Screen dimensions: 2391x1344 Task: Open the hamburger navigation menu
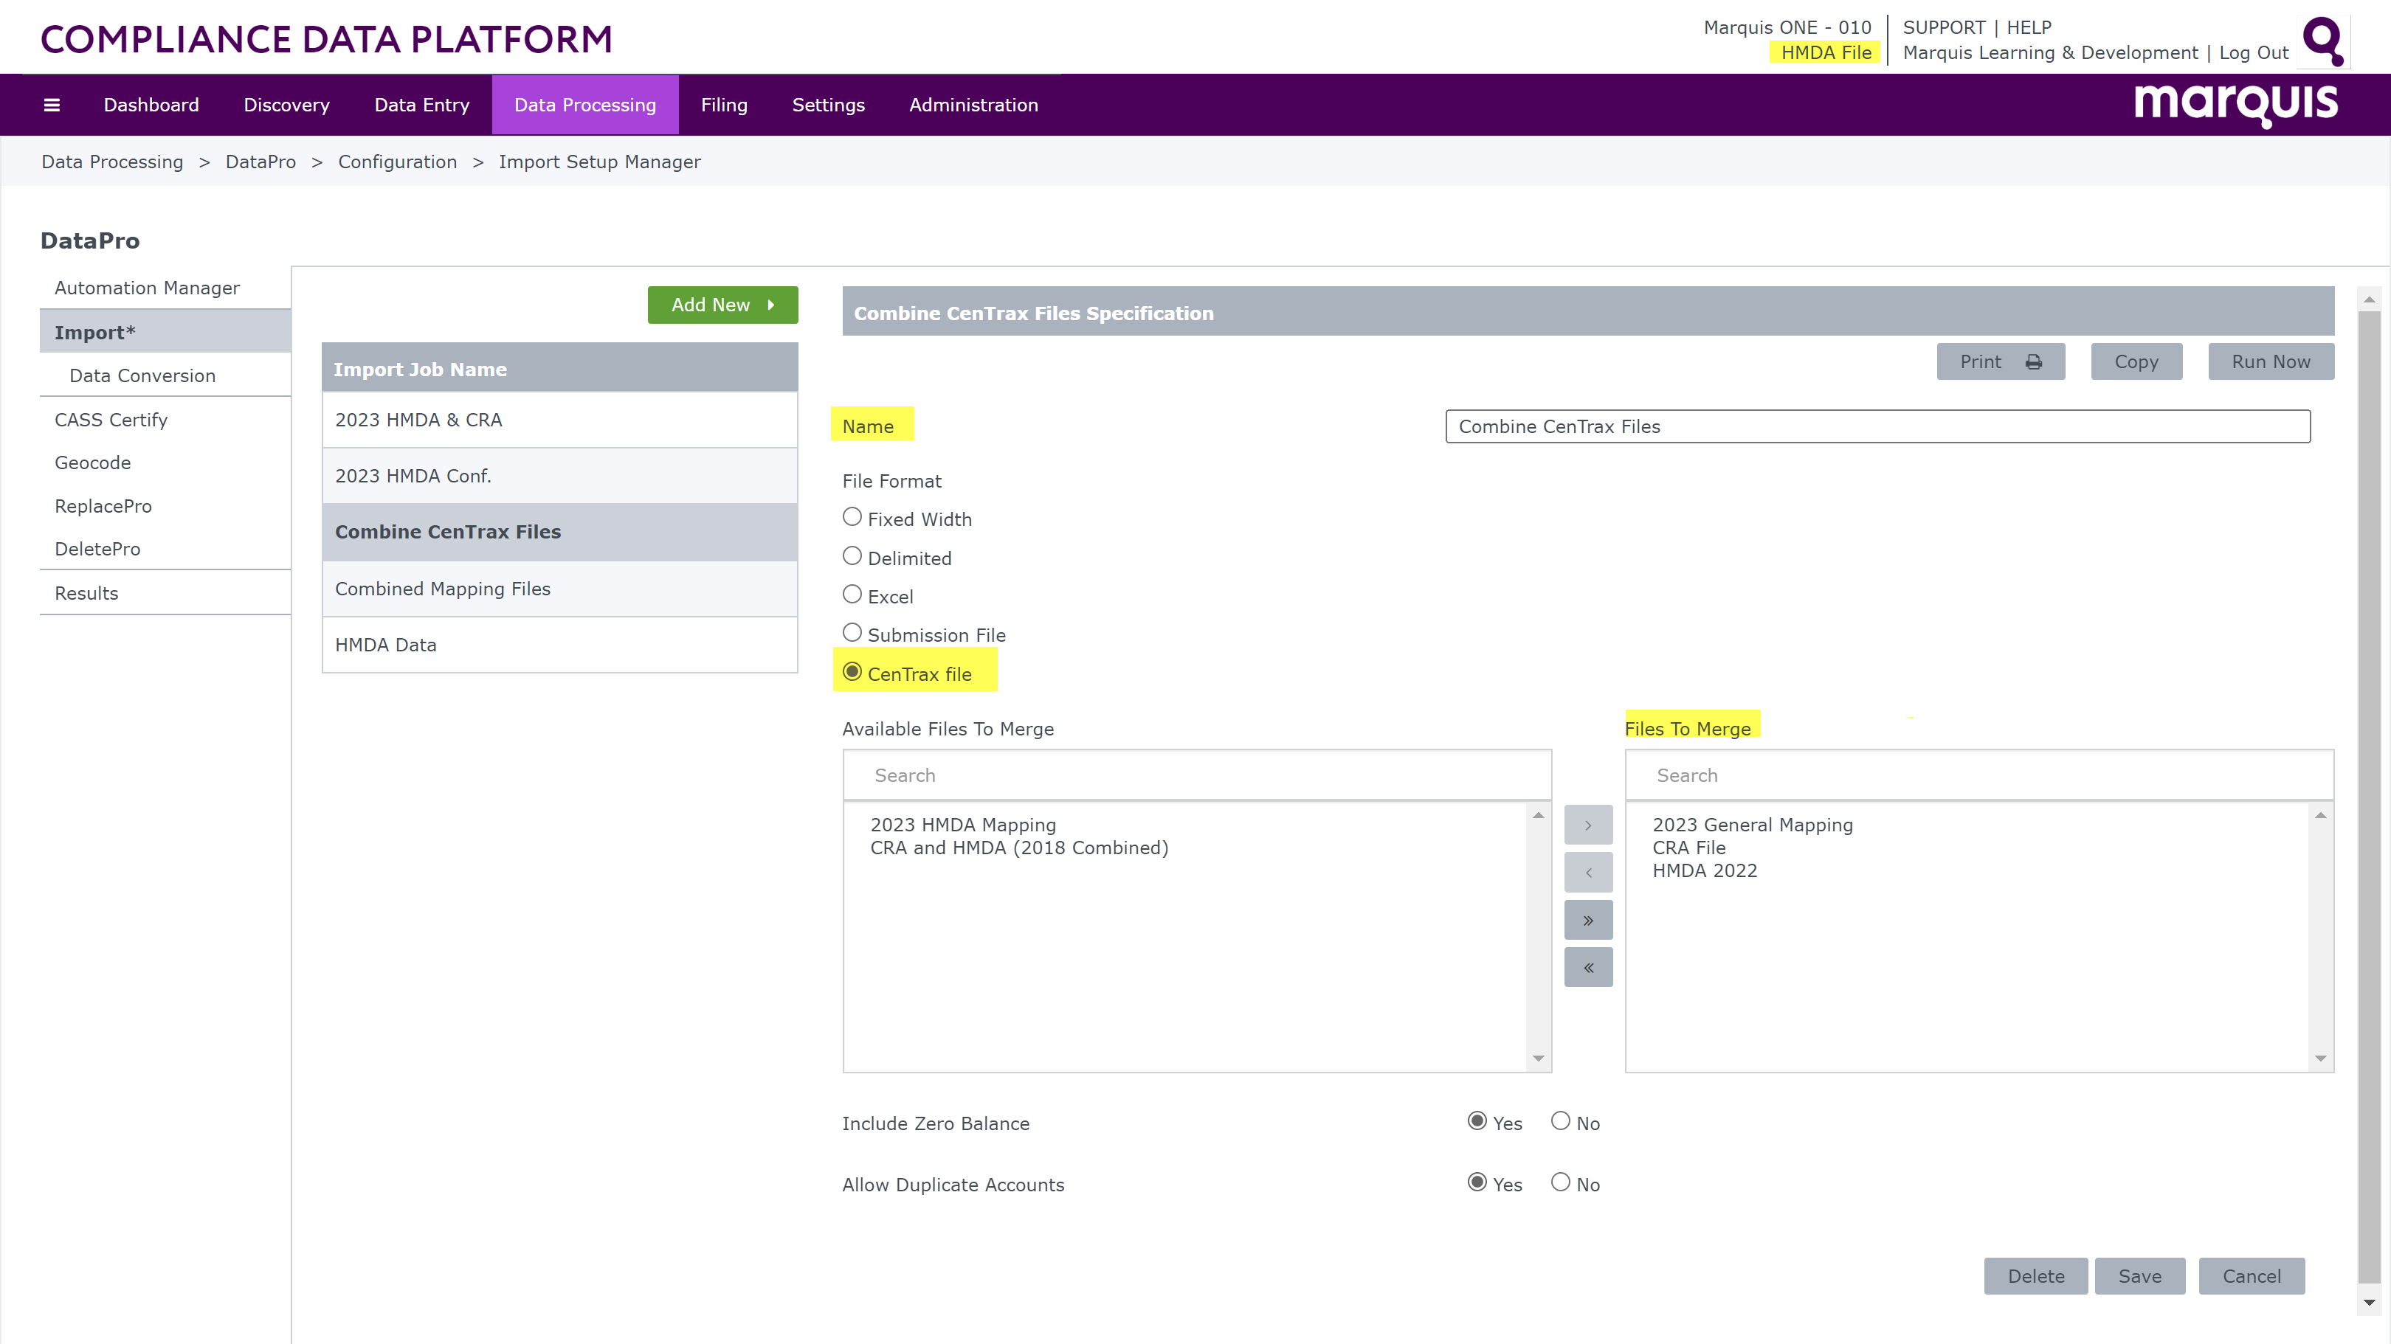[52, 105]
